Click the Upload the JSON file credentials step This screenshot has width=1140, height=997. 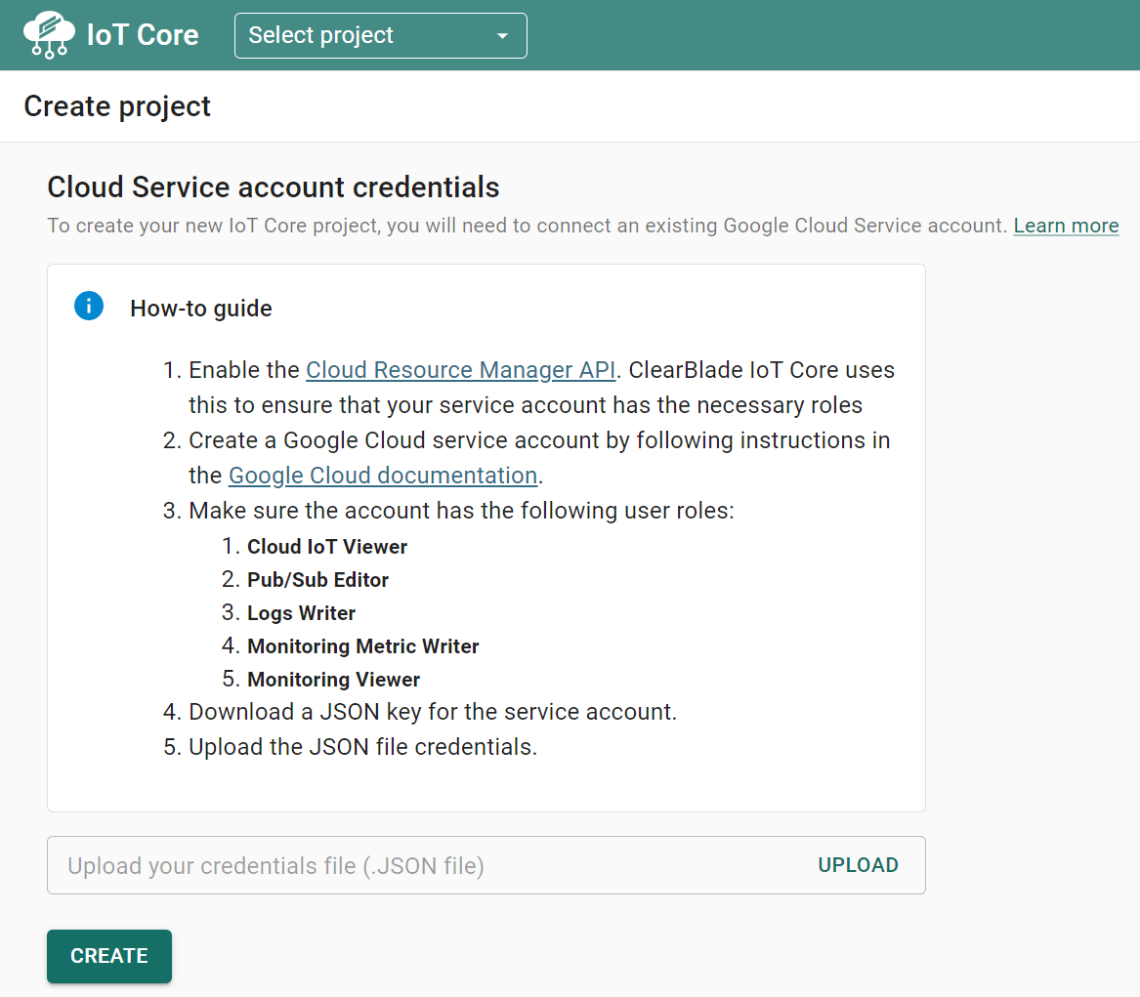362,747
